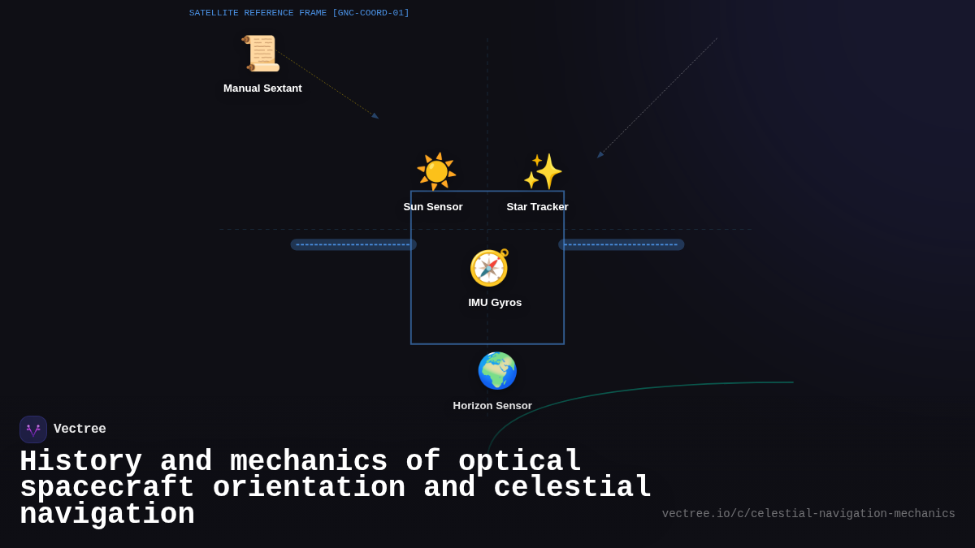Open the IMU Gyros compass icon

pos(488,267)
